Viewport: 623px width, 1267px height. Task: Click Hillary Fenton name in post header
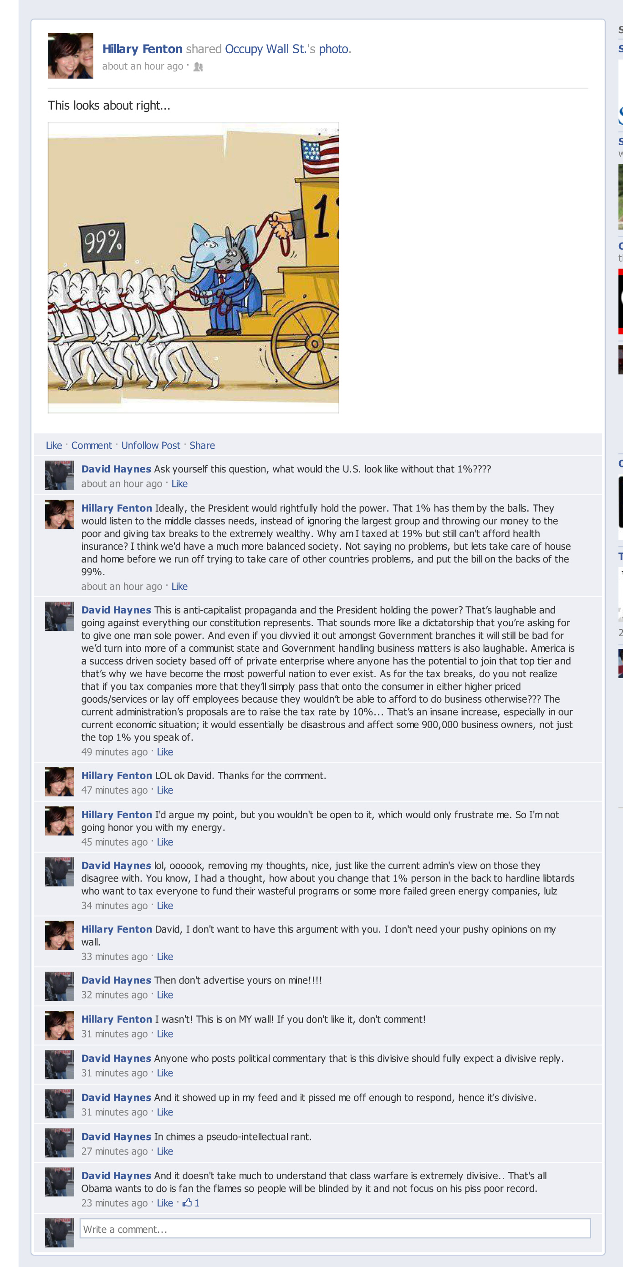(142, 49)
